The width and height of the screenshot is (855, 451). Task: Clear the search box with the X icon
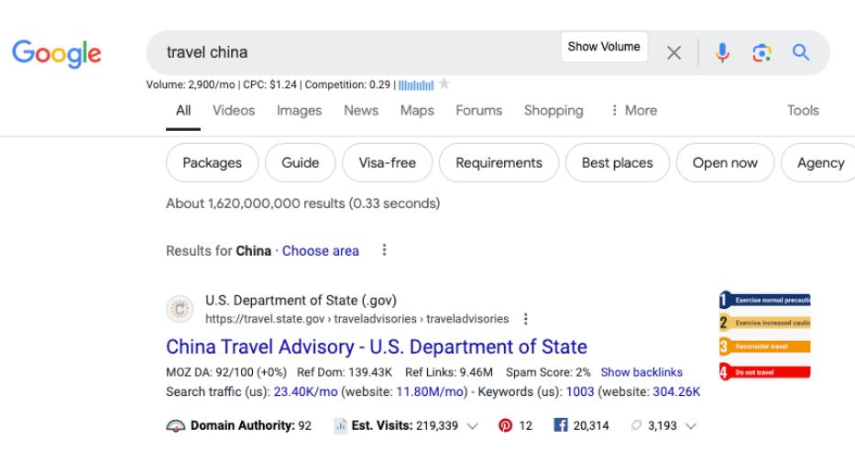tap(674, 53)
